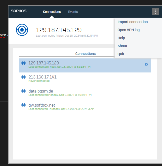Select About in the menu
162x166 pixels.
coord(122,46)
